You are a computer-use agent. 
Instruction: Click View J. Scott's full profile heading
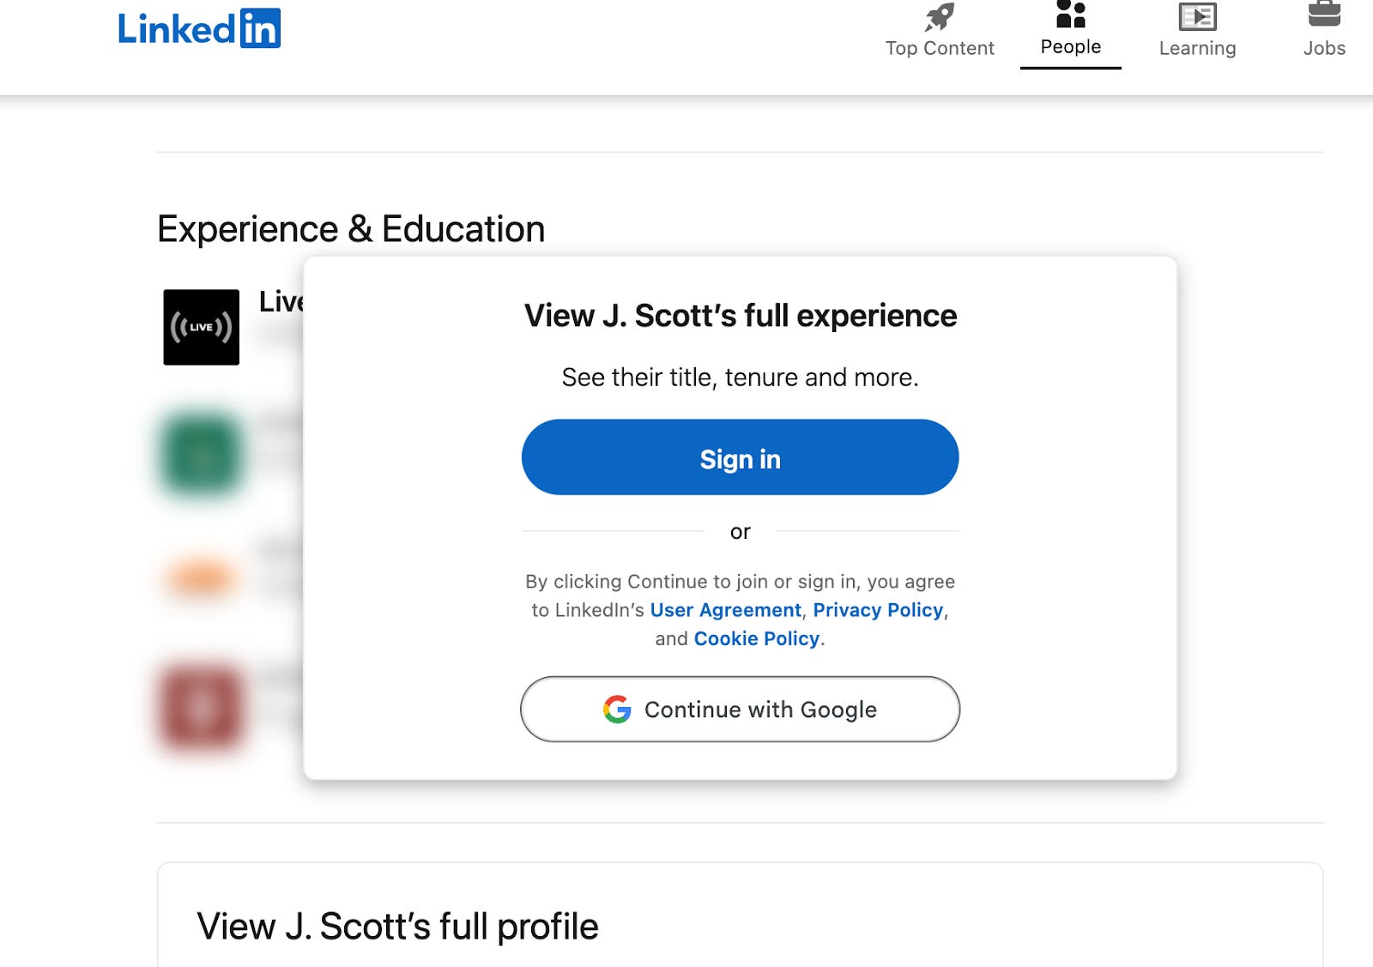[x=397, y=927]
